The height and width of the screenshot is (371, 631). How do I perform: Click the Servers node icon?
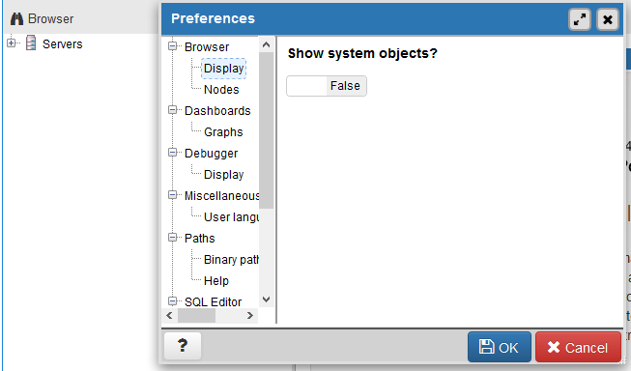(x=31, y=43)
